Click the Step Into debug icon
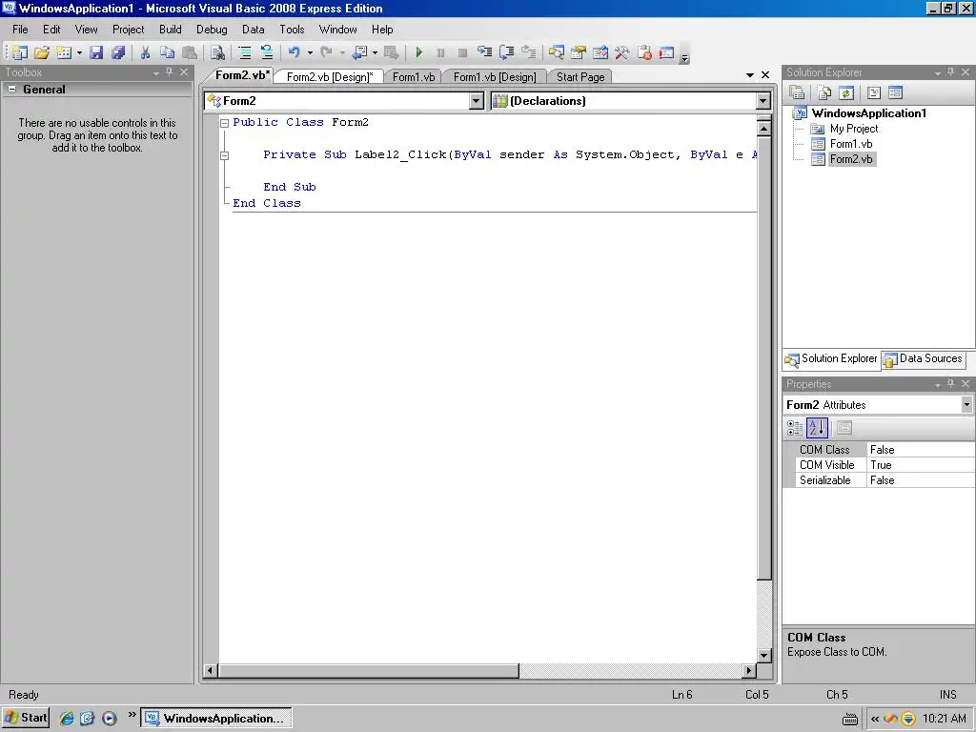This screenshot has width=976, height=732. click(484, 53)
